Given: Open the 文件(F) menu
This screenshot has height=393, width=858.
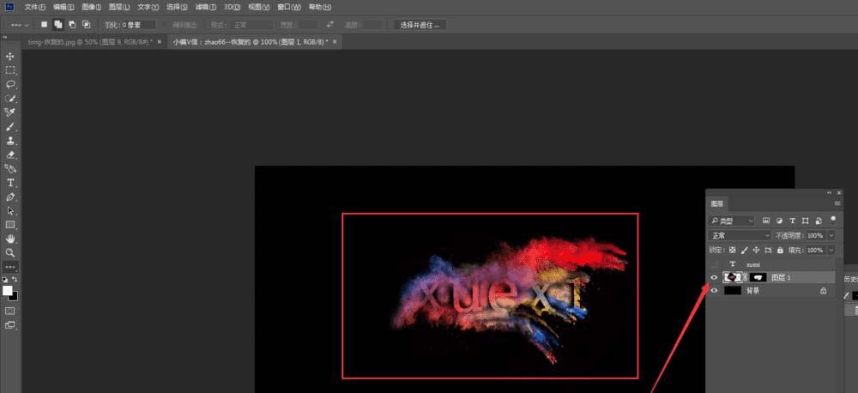Looking at the screenshot, I should 35,7.
